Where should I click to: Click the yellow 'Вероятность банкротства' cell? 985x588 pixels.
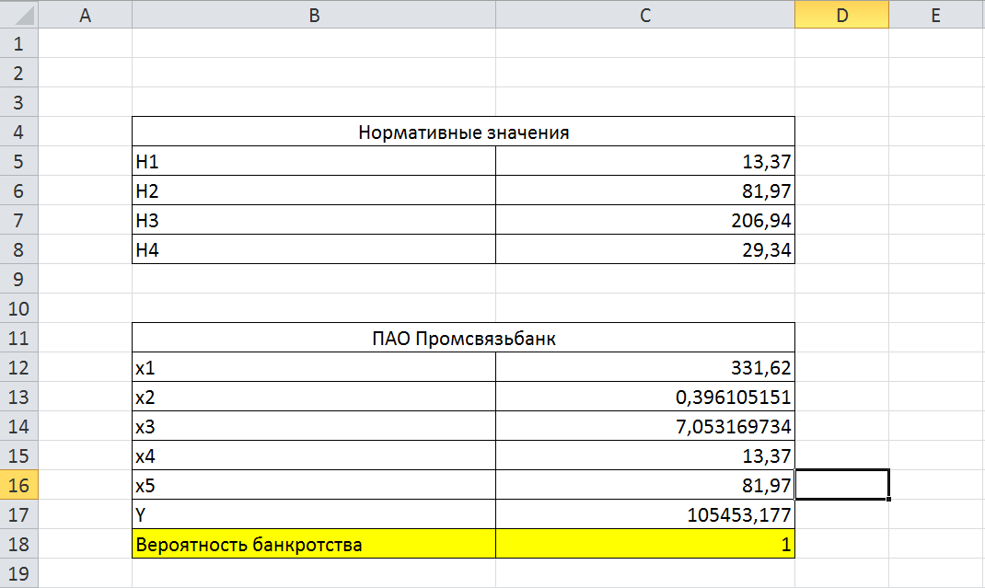pos(314,544)
